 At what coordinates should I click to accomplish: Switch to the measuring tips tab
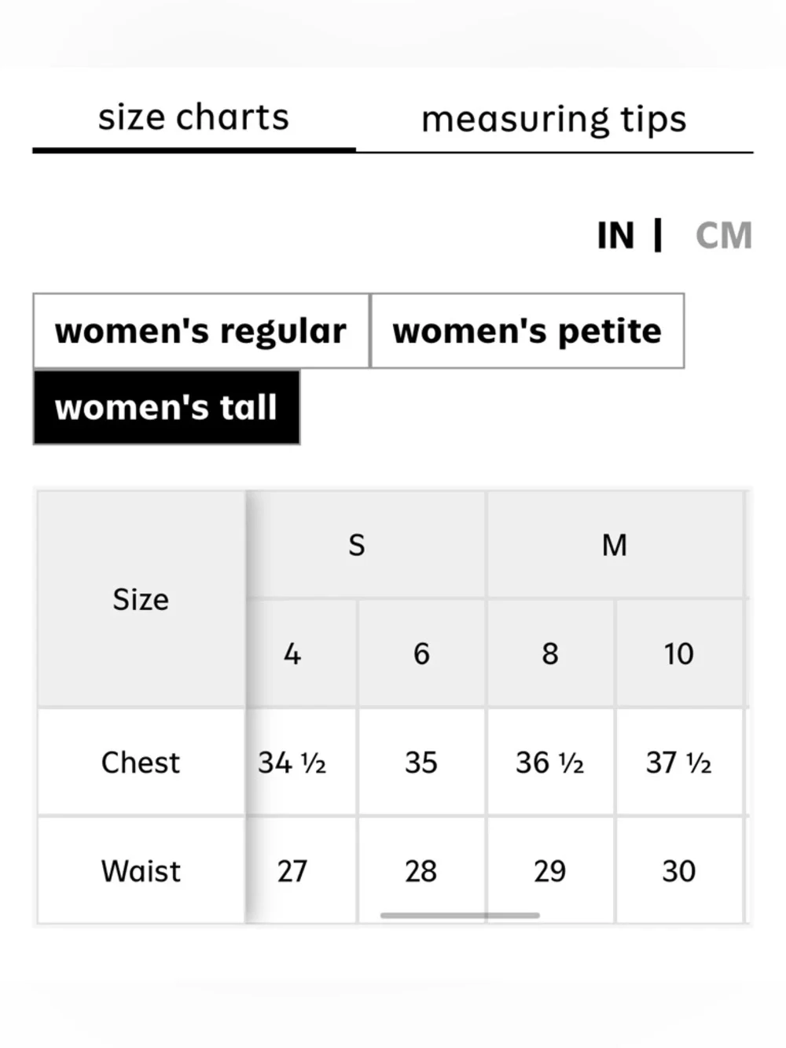click(x=554, y=119)
